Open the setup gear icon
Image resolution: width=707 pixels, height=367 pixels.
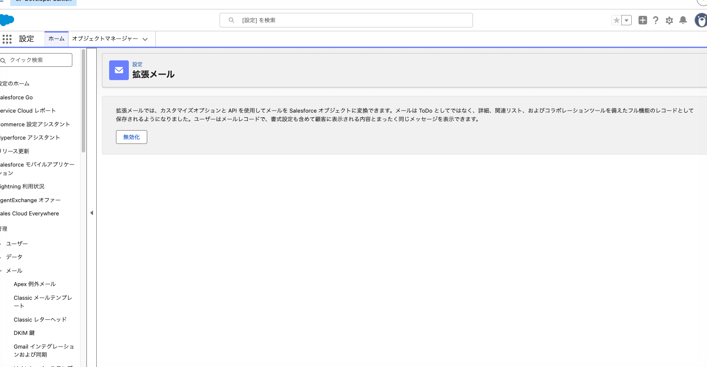point(669,20)
